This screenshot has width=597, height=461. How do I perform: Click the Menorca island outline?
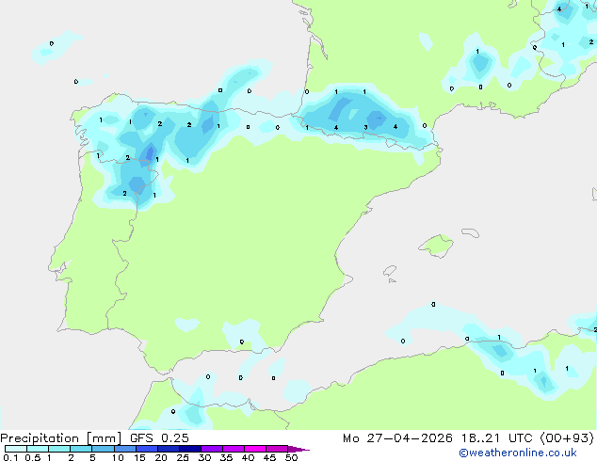[x=471, y=232]
